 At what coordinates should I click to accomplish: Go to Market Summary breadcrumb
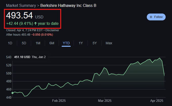pyautogui.click(x=21, y=5)
